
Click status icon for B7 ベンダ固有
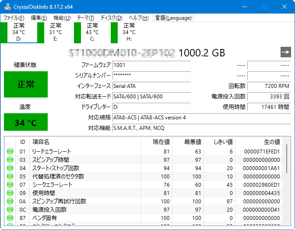click(10, 218)
